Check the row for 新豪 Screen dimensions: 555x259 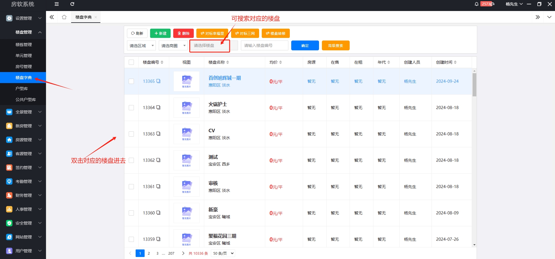[131, 213]
